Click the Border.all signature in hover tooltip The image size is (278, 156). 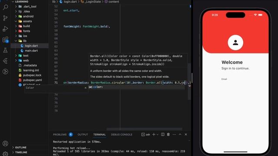point(136,60)
